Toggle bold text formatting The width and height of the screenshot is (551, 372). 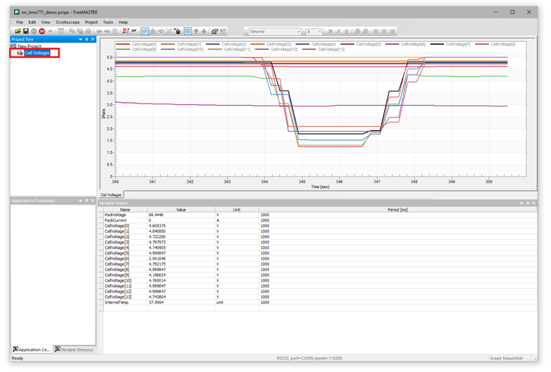coord(330,31)
